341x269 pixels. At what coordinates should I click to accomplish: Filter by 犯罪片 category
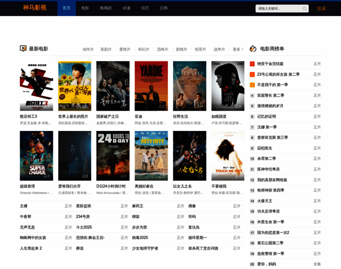point(201,49)
